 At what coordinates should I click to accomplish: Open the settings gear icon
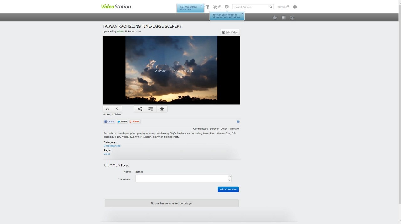coord(227,7)
